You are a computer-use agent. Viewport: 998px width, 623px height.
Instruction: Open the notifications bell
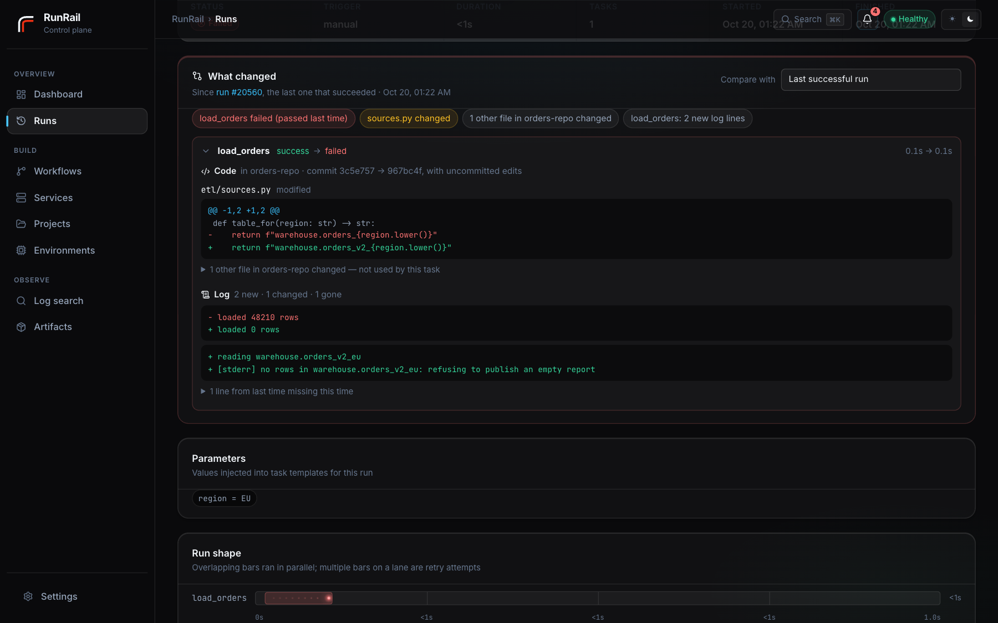(867, 19)
